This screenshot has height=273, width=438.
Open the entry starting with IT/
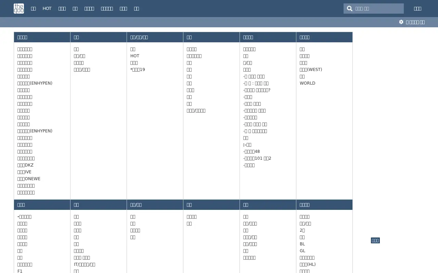[x=85, y=264]
